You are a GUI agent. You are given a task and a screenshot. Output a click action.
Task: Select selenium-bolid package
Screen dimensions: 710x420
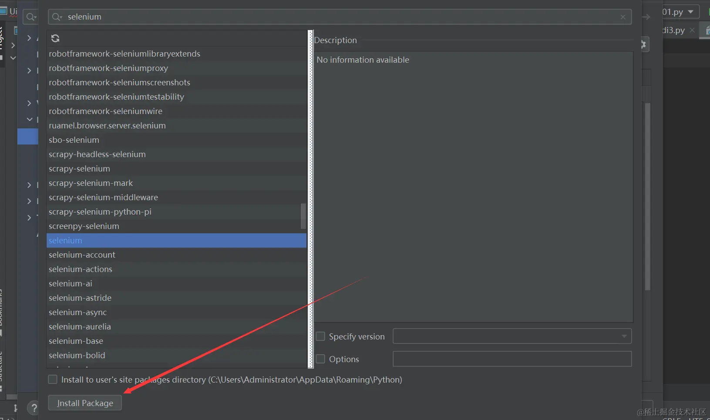click(176, 355)
